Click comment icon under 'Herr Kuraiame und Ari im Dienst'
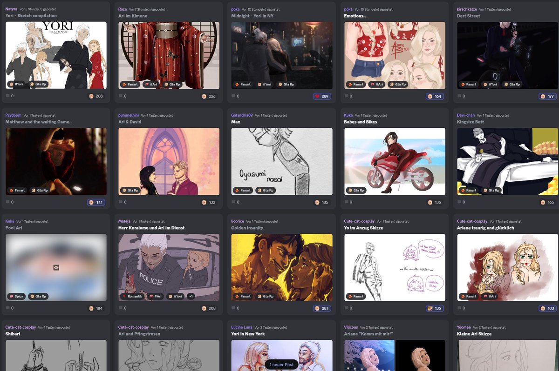This screenshot has width=559, height=371. pos(121,308)
